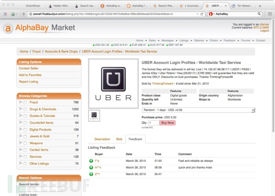275x196 pixels.
Task: Switch to OnionShare browser tab
Action: coord(33,6)
